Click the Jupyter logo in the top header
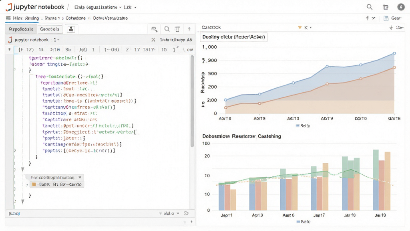Image resolution: width=410 pixels, height=231 pixels. [x=9, y=7]
